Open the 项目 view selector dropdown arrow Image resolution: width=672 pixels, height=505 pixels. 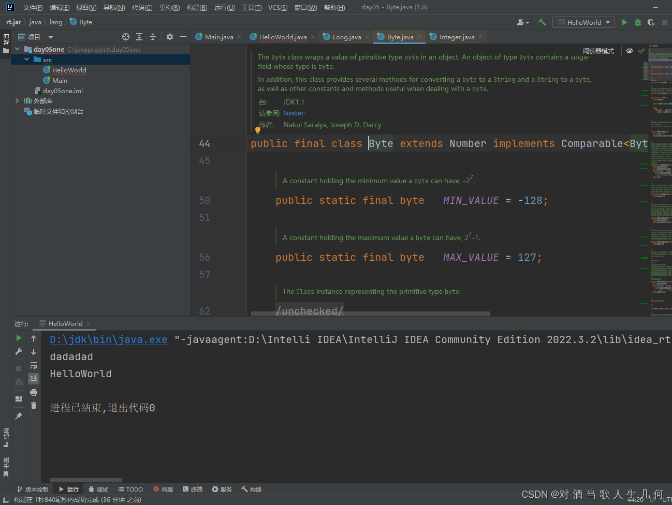point(51,37)
